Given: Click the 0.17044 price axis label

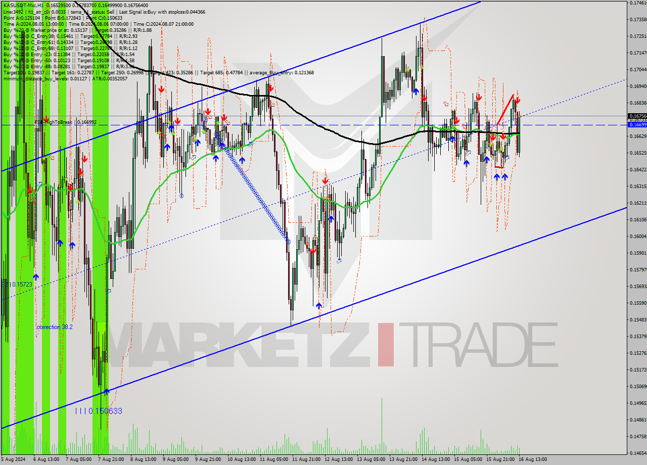Looking at the screenshot, I should tap(638, 70).
